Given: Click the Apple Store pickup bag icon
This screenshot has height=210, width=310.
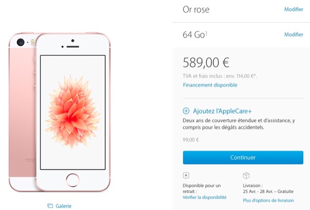Looking at the screenshot, I should pos(186,175).
